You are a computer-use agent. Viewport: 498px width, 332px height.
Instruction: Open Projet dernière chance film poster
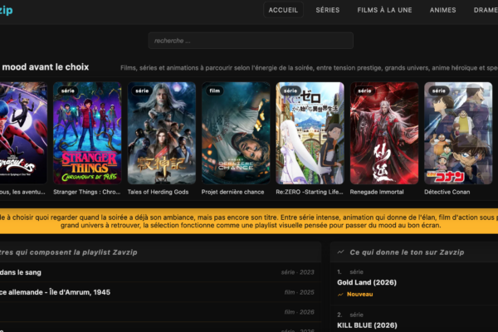pyautogui.click(x=236, y=133)
